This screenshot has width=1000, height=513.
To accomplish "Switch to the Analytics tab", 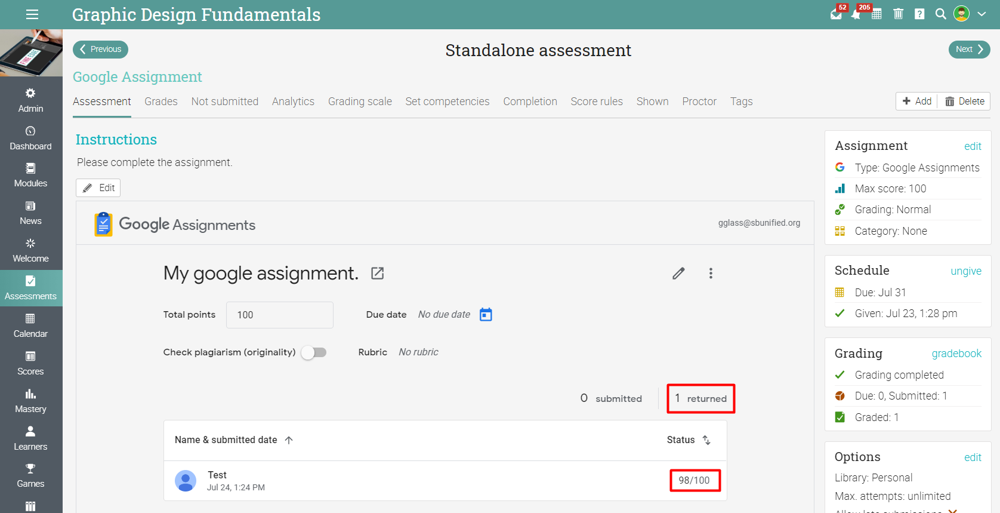I will pyautogui.click(x=293, y=102).
